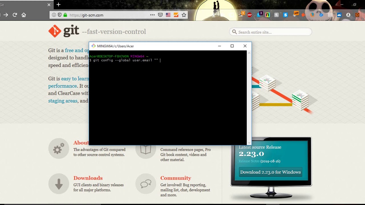Open the Release Notes link

(x=249, y=161)
